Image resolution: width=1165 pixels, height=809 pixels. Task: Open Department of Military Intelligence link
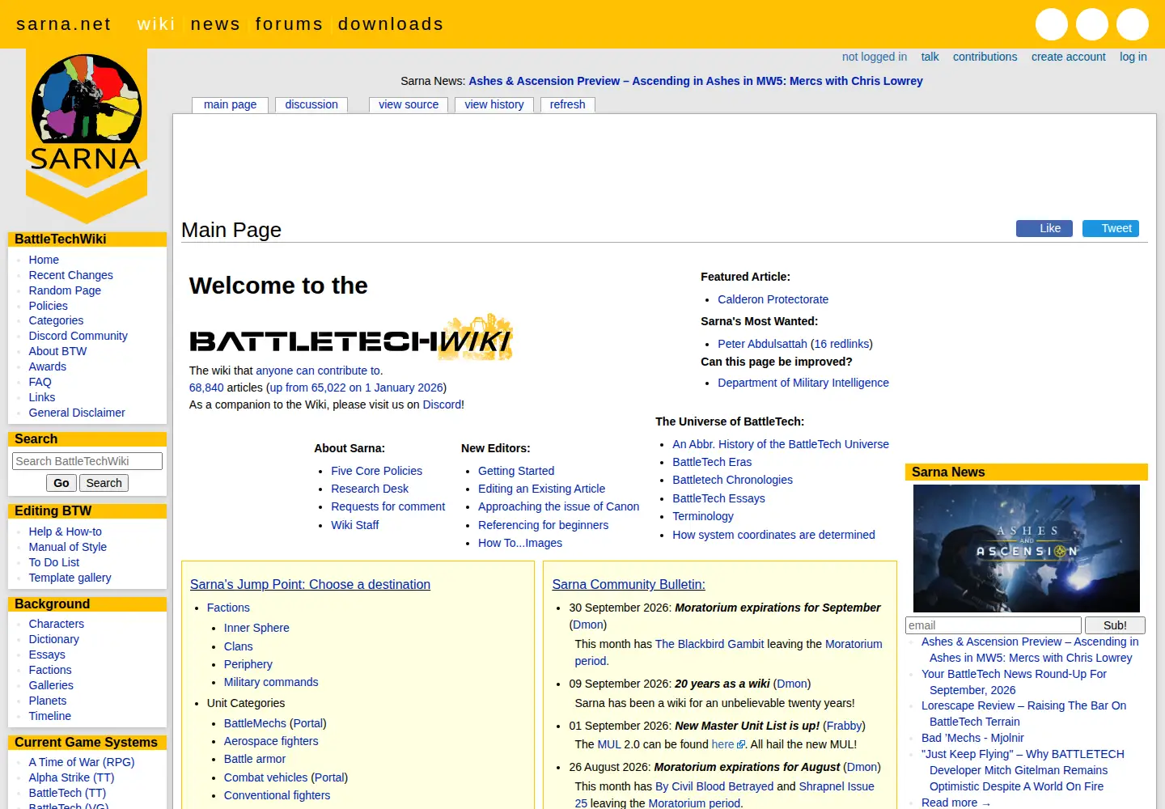[x=803, y=383]
